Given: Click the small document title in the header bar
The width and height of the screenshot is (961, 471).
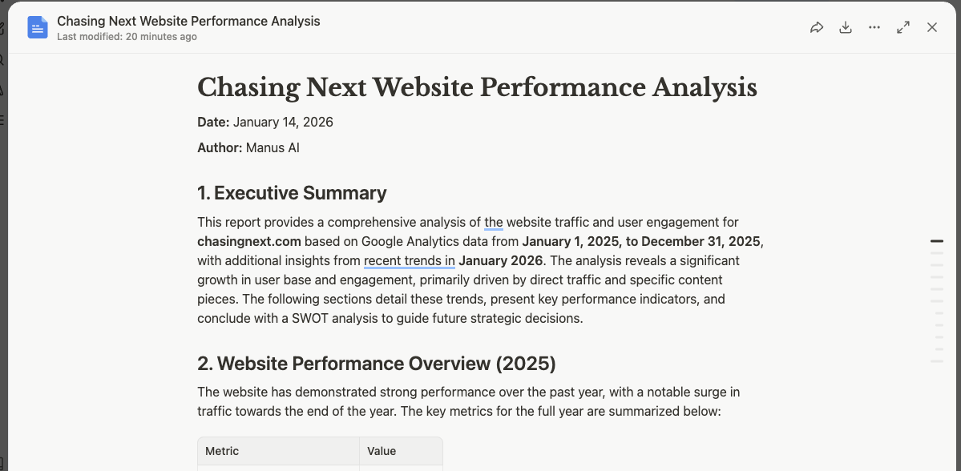Looking at the screenshot, I should pyautogui.click(x=188, y=21).
